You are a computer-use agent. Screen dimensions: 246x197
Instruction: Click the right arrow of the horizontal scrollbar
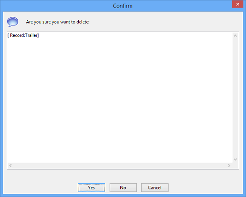pos(229,165)
